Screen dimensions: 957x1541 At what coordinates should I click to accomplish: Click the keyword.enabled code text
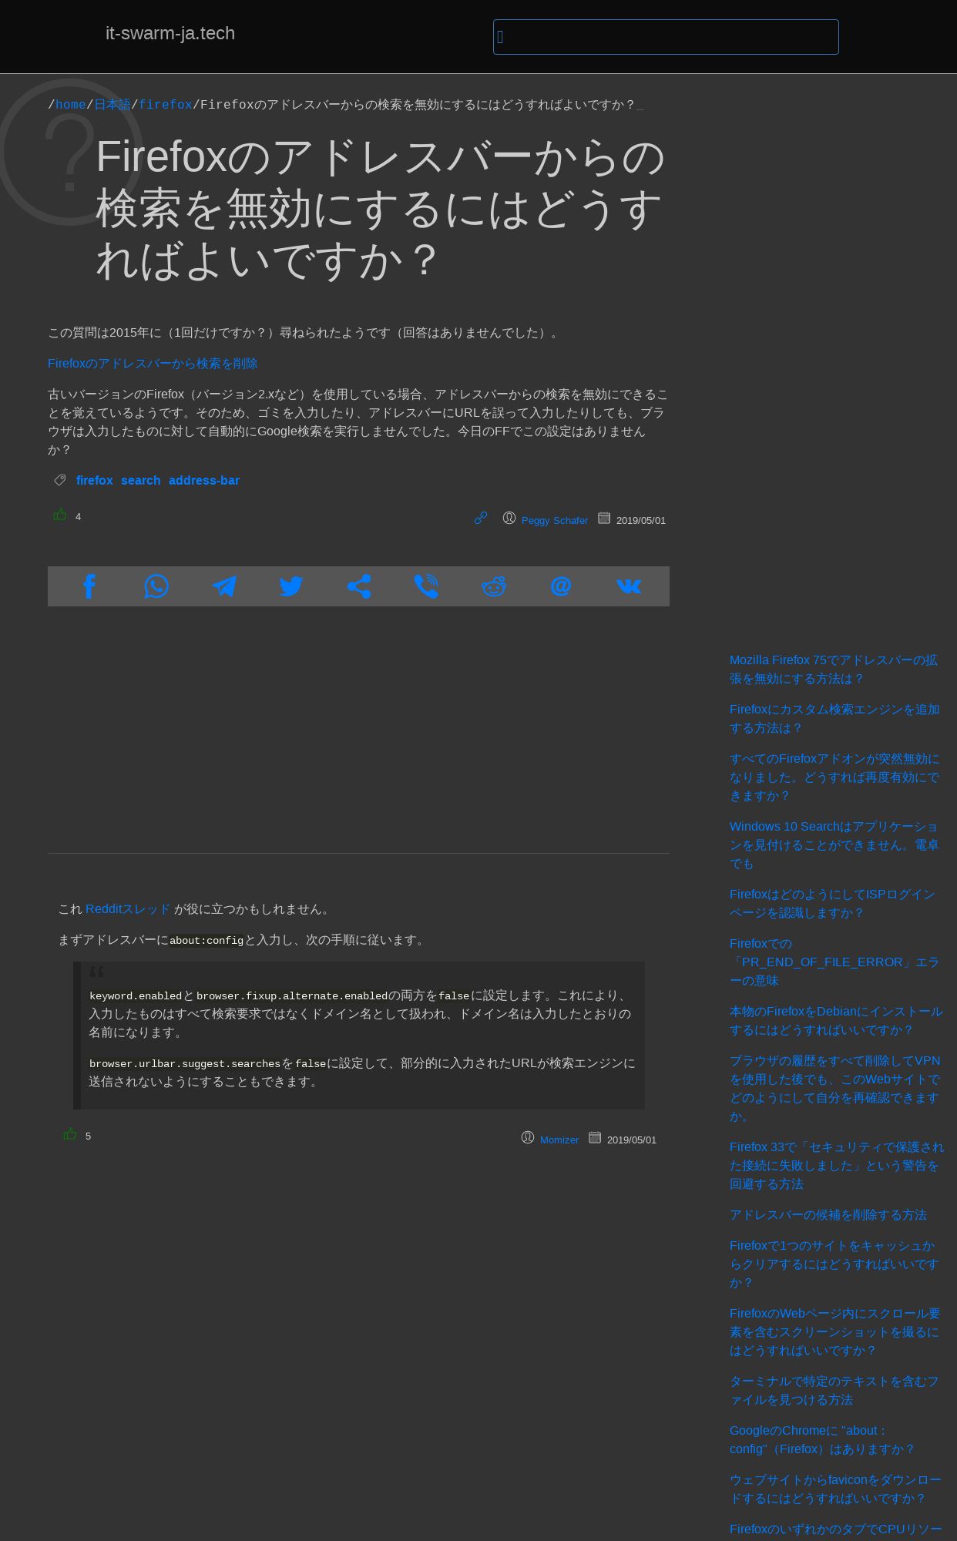[x=136, y=996]
